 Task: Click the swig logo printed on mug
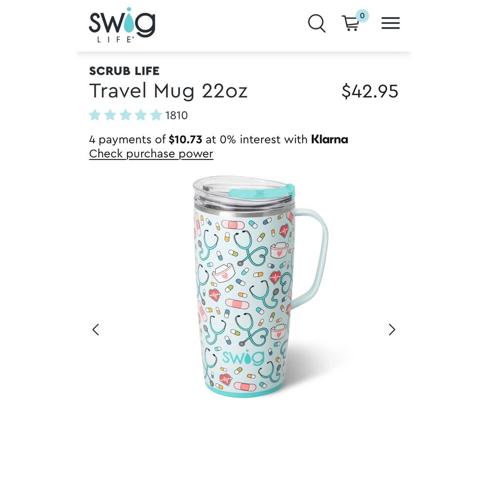(244, 357)
